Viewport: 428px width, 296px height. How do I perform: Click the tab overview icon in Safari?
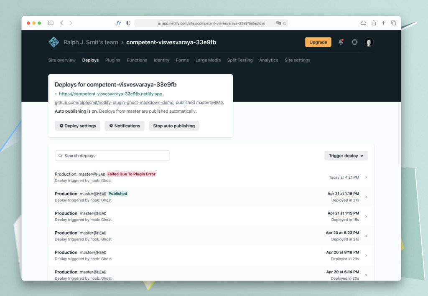(393, 23)
